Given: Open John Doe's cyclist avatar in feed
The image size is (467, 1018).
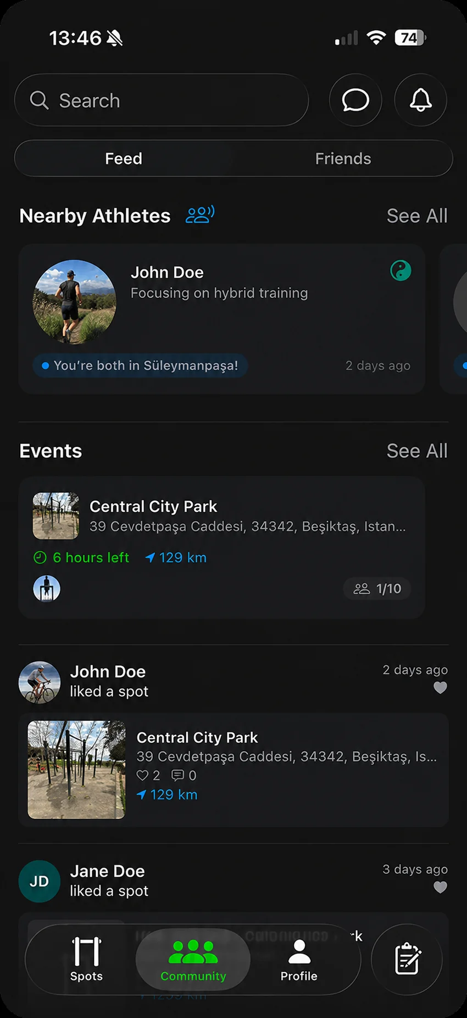Looking at the screenshot, I should pos(40,682).
